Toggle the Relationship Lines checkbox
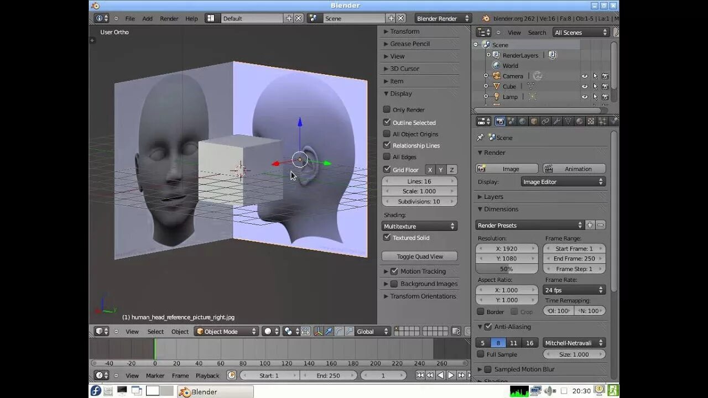 (x=387, y=145)
